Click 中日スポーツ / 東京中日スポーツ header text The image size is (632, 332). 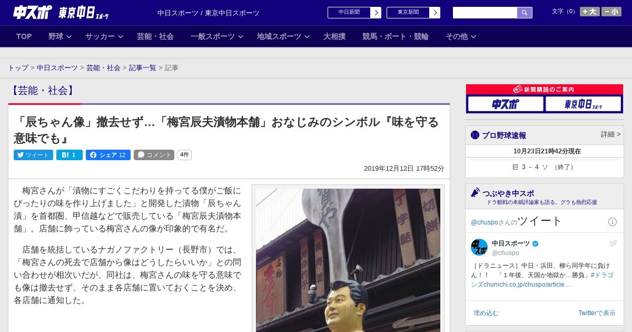209,13
